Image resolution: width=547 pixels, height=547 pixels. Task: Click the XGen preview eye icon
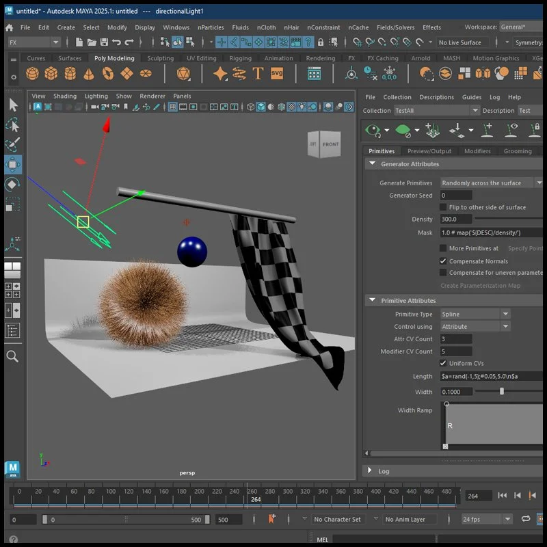pos(373,129)
